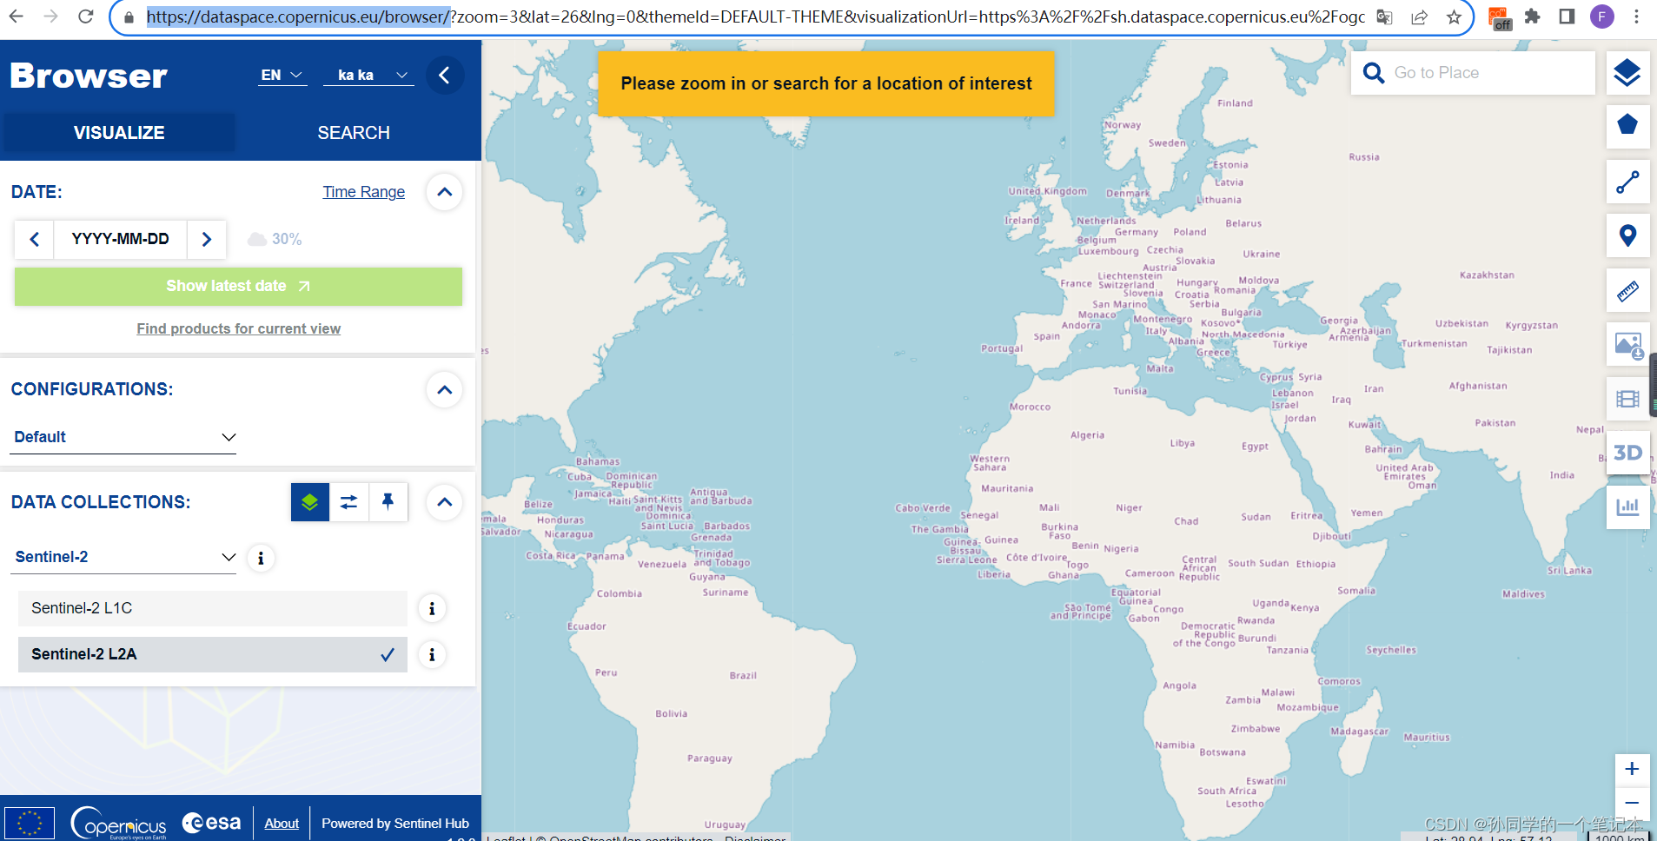
Task: Open the layers panel icon on the map
Action: 1627,73
